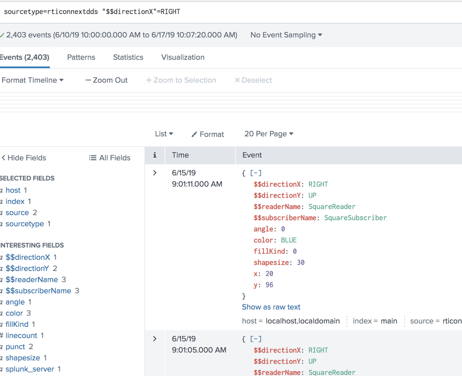Expand the 9:01:05 AM event row
This screenshot has width=462, height=376.
point(155,339)
